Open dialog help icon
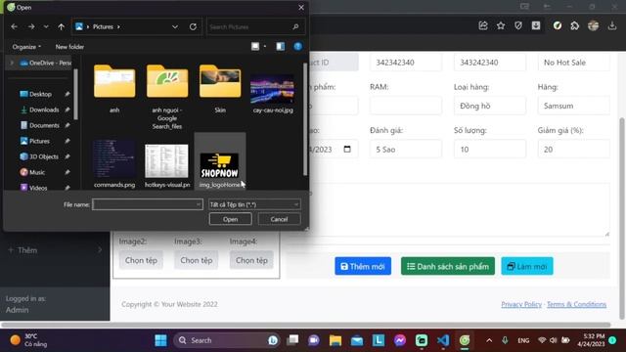 click(297, 46)
